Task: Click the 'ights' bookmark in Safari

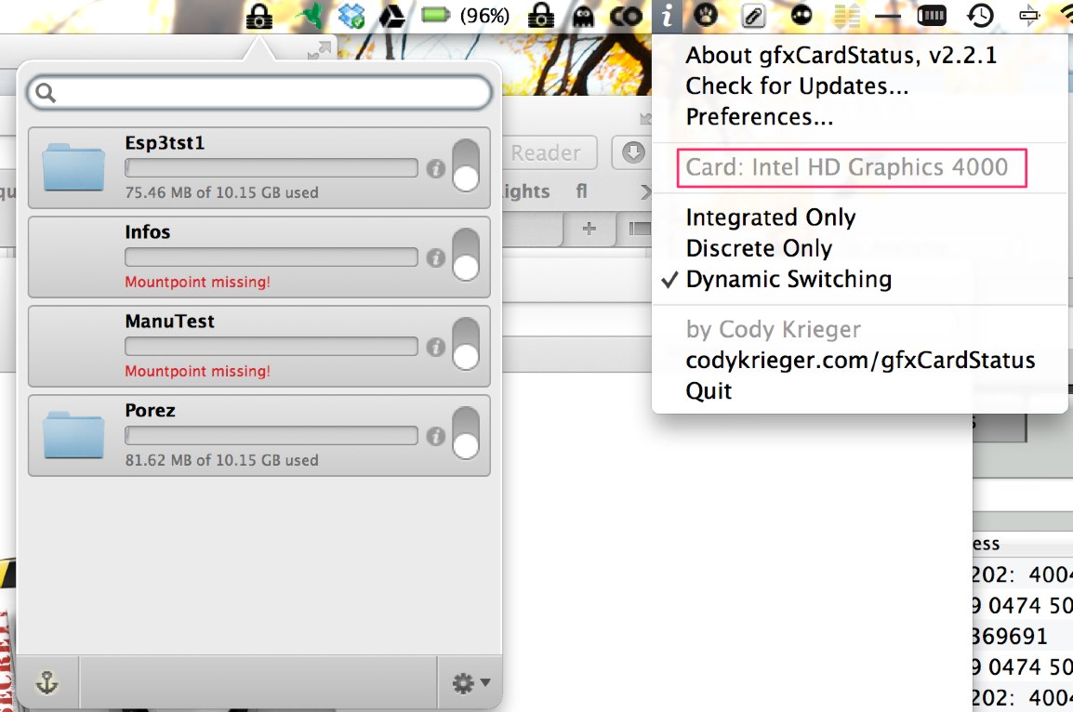Action: tap(526, 191)
